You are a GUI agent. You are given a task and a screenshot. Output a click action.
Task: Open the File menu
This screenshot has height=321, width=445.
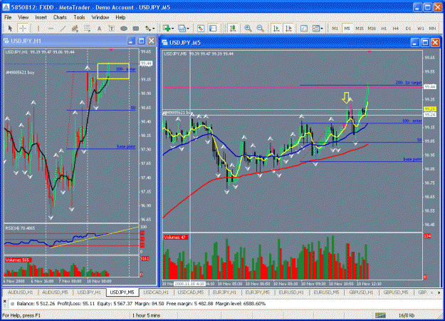coord(8,17)
